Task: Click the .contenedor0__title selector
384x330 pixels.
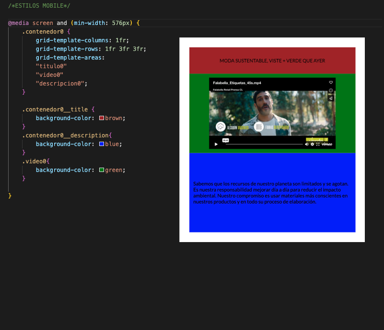Action: [x=55, y=110]
